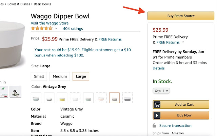Click the Details link under delivery info
The image size is (217, 136).
coord(159,68)
